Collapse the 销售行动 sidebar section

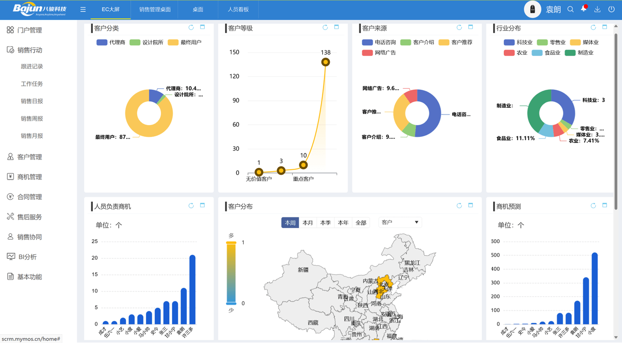click(x=30, y=50)
